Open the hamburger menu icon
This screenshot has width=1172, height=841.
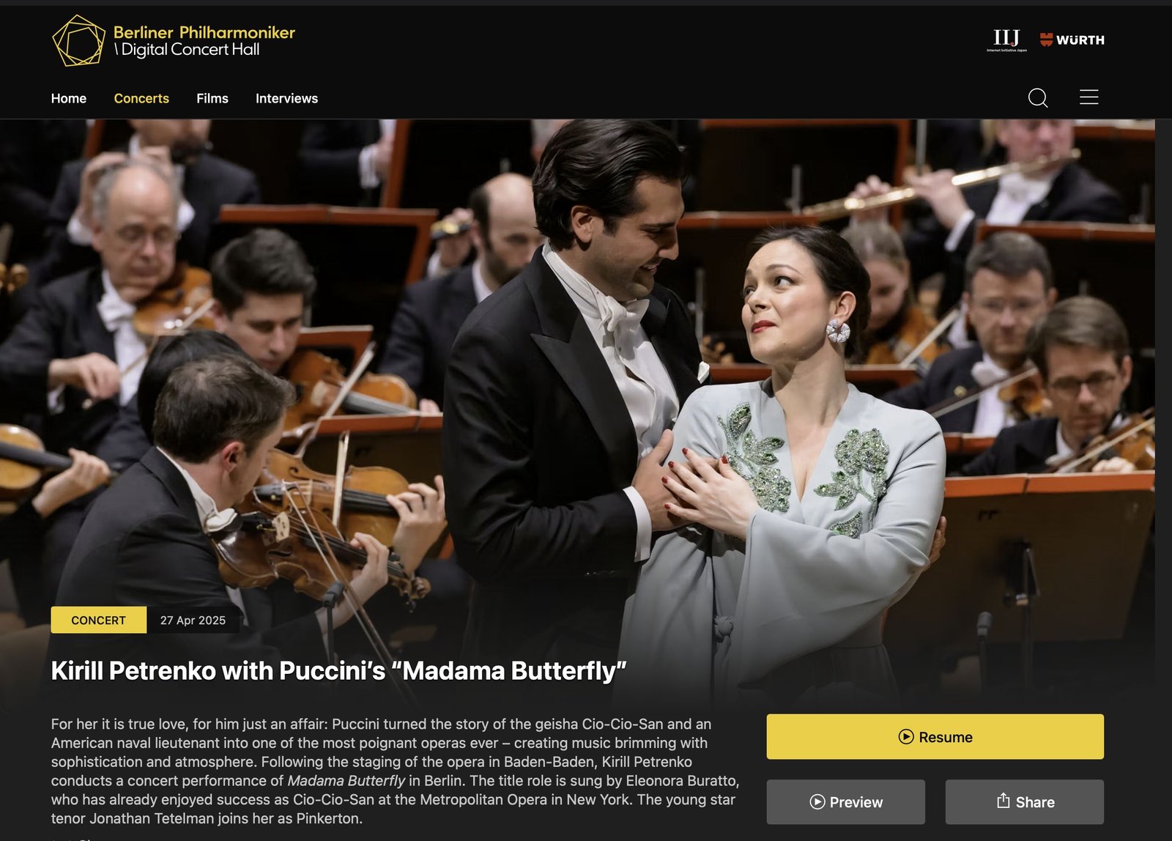point(1089,97)
